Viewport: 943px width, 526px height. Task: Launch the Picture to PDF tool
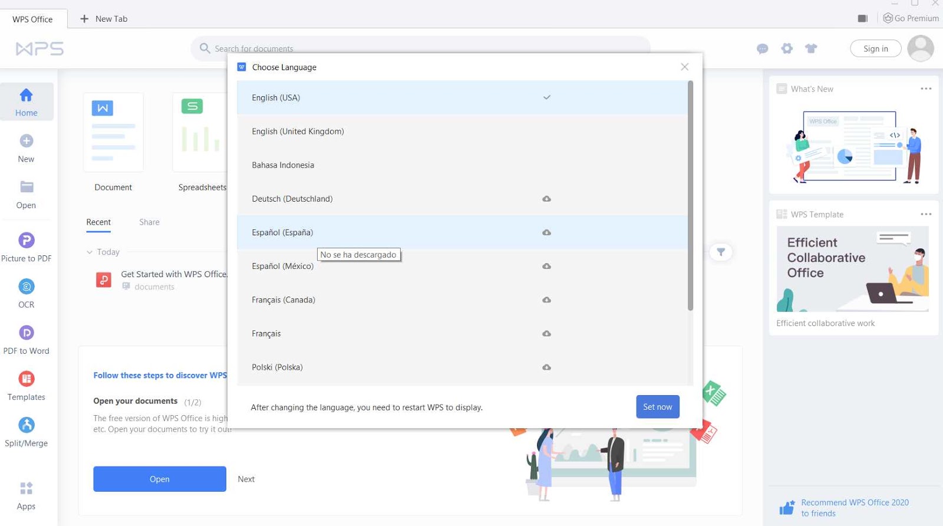pyautogui.click(x=27, y=240)
